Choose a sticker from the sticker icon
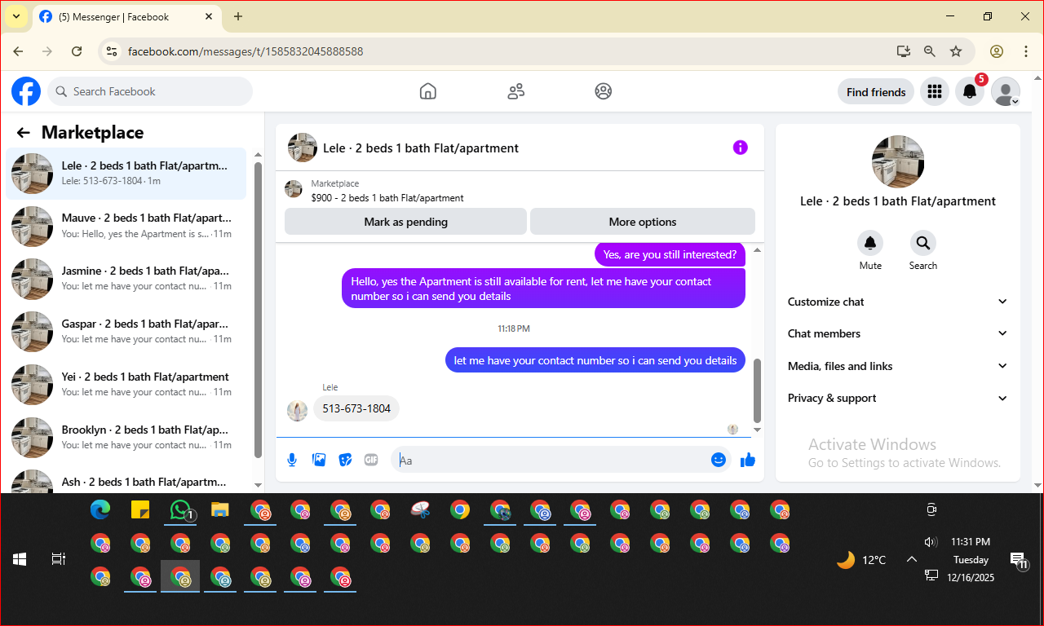1044x626 pixels. (x=345, y=460)
